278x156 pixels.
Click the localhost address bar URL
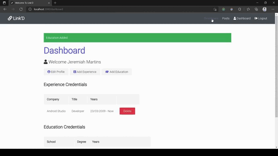[x=48, y=9]
